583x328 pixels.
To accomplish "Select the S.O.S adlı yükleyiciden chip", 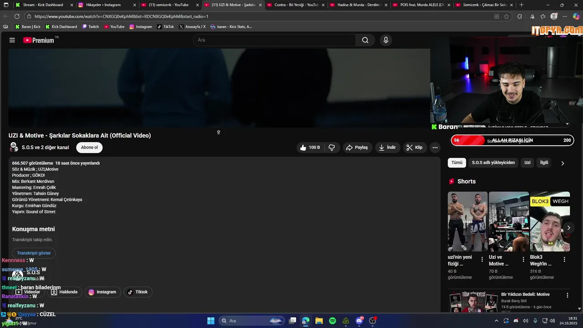I will coord(493,163).
